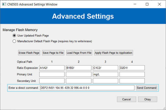166x110 pixels.
Task: Click the Ratio Expression label
Action: [x=27, y=68]
